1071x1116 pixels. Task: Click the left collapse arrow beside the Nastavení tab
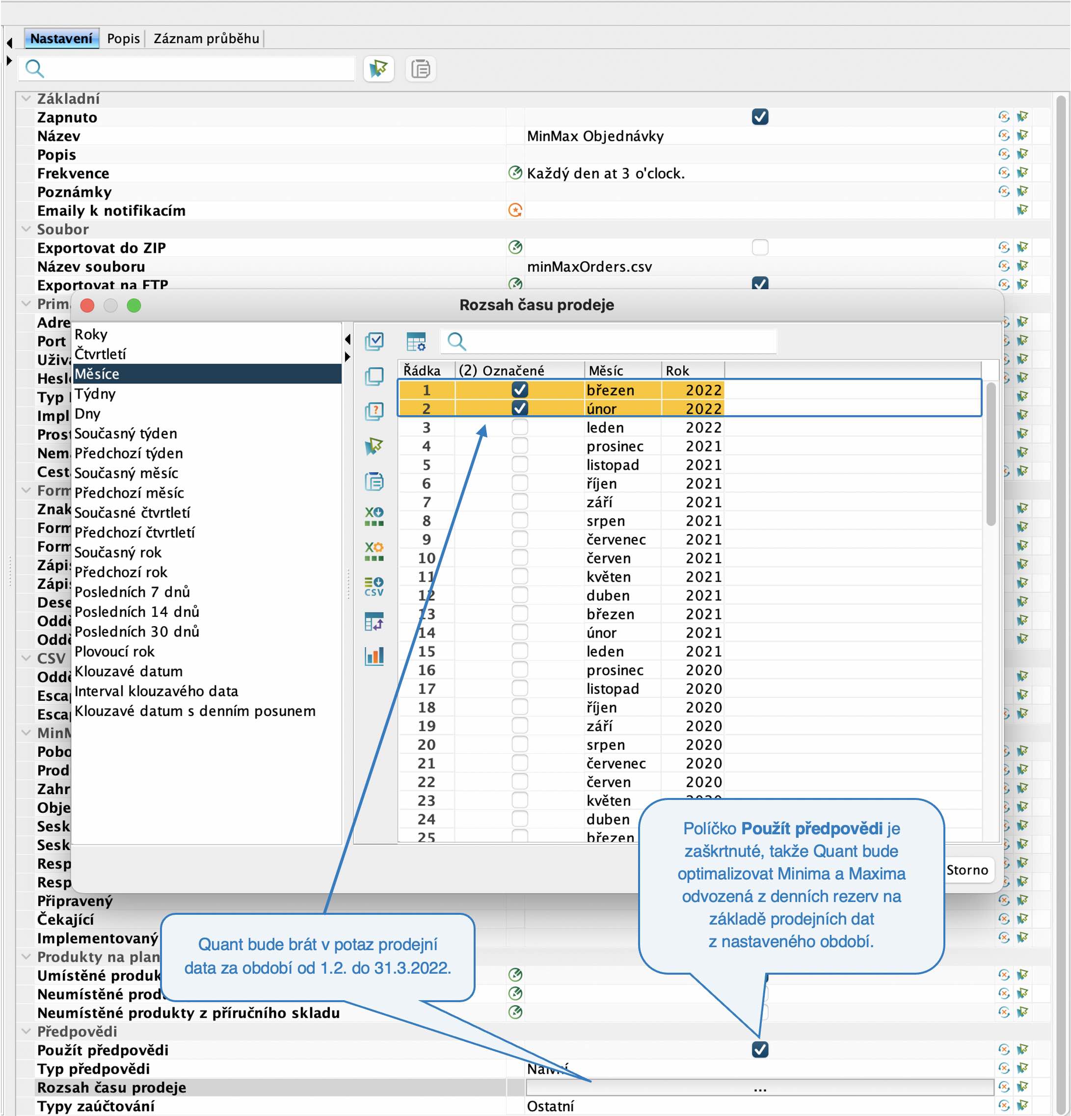point(9,42)
